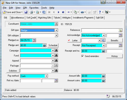127x100 pixels.
Task: Click the Schedule button
Action: tap(53, 45)
